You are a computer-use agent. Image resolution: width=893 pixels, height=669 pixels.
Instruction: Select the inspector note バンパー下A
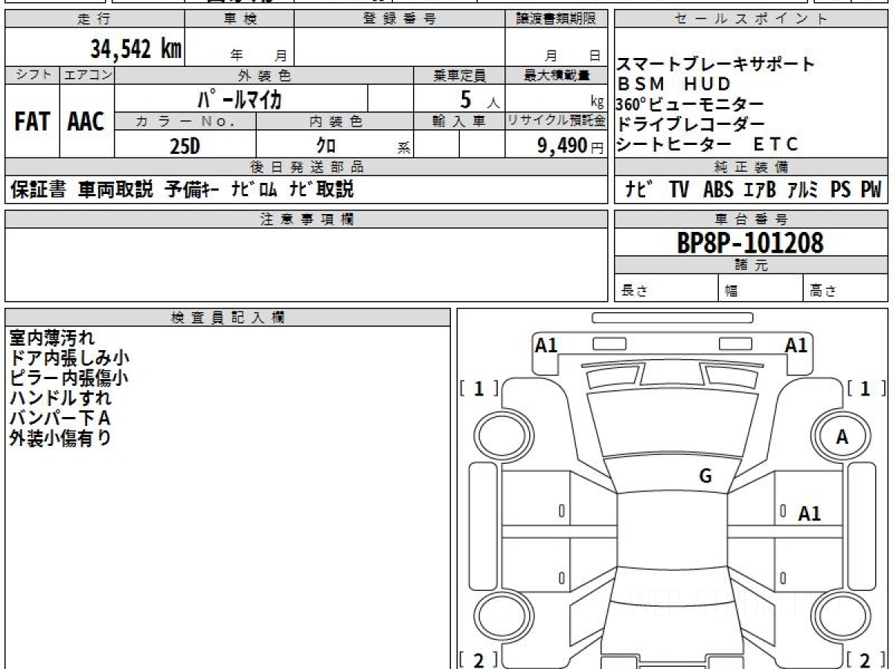(60, 418)
